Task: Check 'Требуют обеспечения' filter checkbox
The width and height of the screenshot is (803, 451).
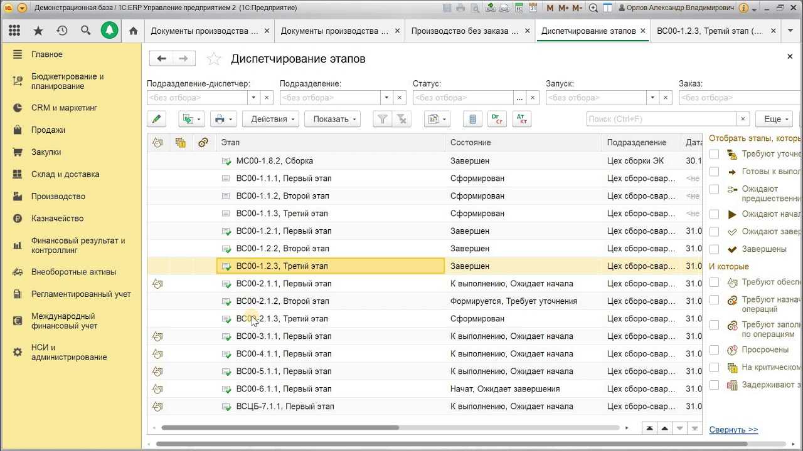Action: (x=714, y=283)
